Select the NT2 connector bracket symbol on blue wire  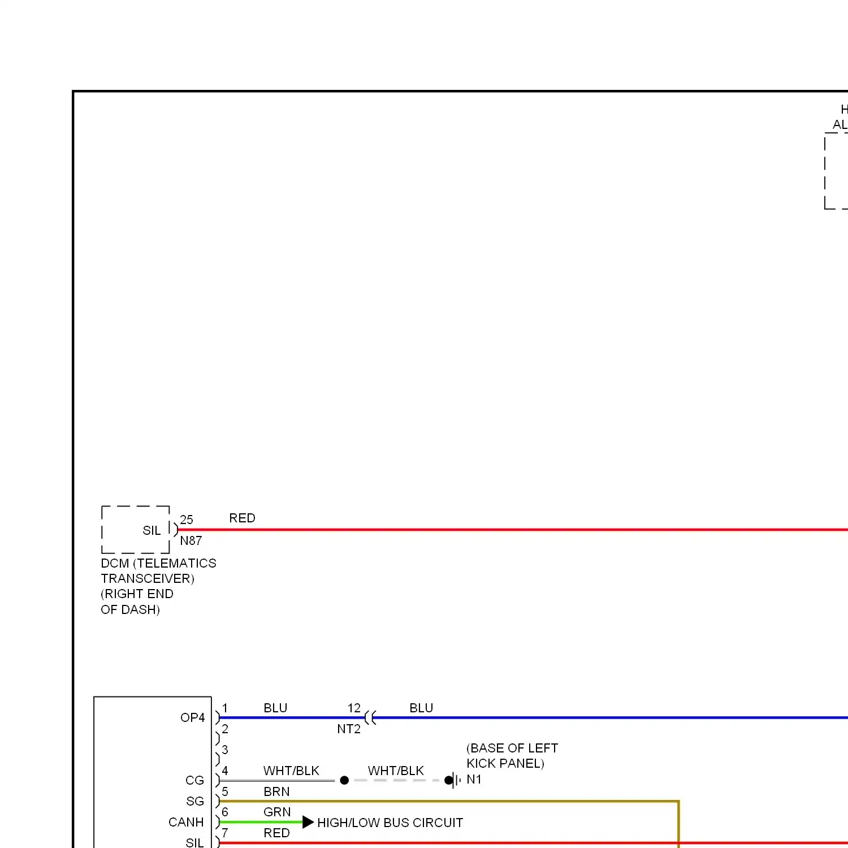(x=370, y=718)
